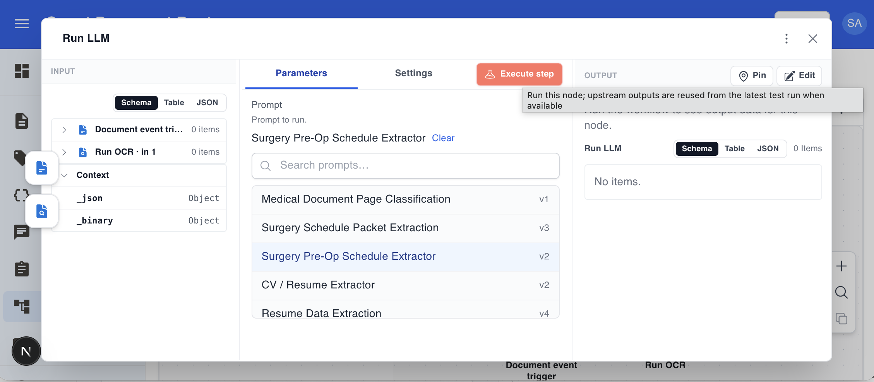Switch to the Settings tab

[413, 73]
